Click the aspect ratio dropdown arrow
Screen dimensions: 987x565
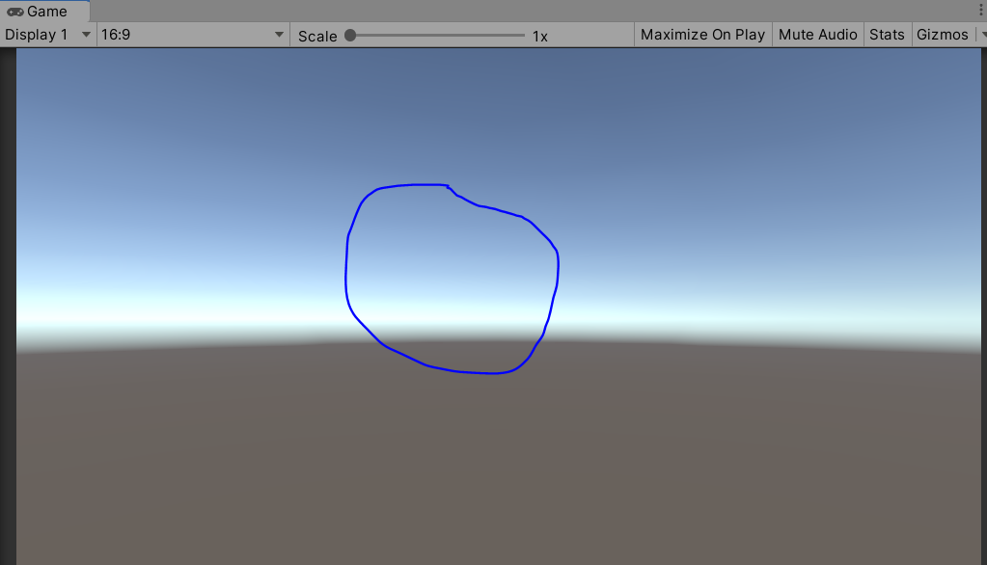(x=280, y=34)
